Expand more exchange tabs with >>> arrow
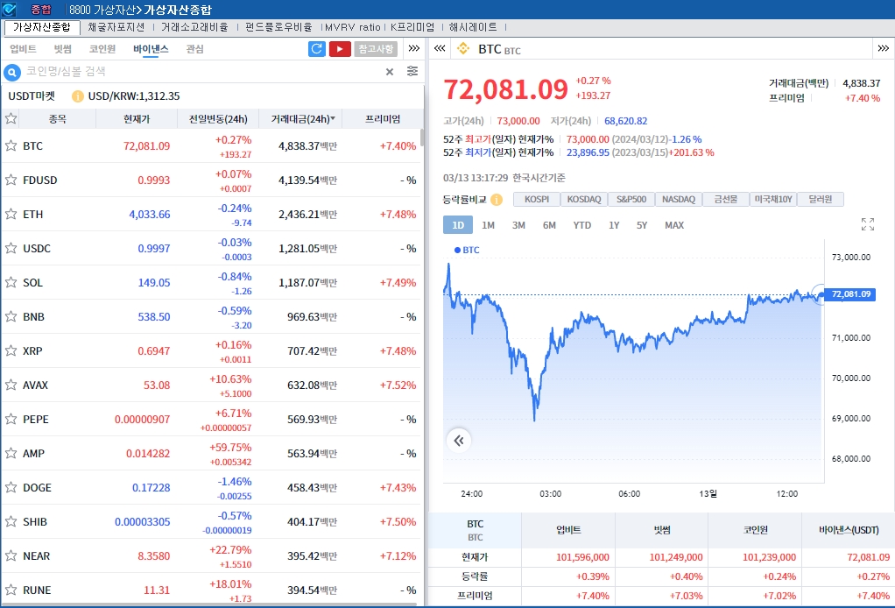This screenshot has height=608, width=895. 414,49
